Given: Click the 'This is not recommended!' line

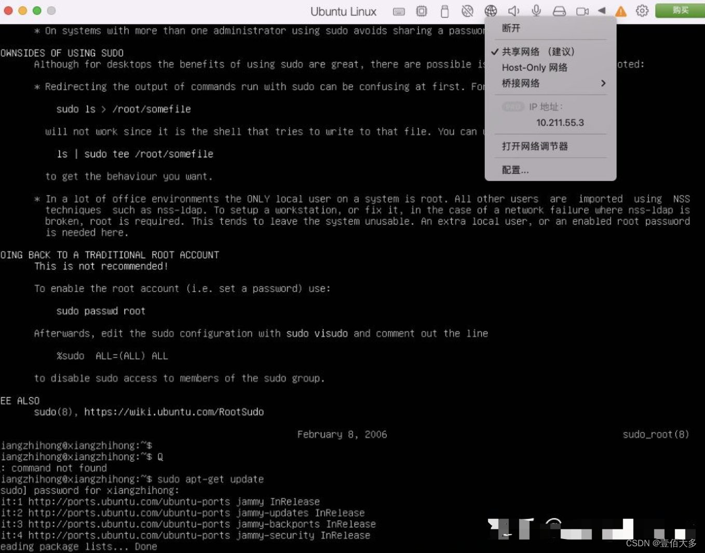Looking at the screenshot, I should point(101,266).
